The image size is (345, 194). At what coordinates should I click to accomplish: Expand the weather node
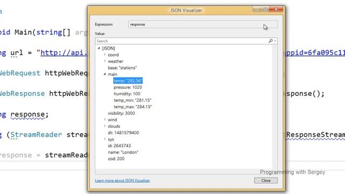(105, 61)
